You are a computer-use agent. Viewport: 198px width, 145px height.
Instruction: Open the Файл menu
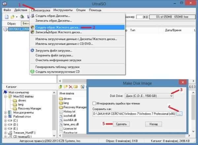tap(7, 10)
